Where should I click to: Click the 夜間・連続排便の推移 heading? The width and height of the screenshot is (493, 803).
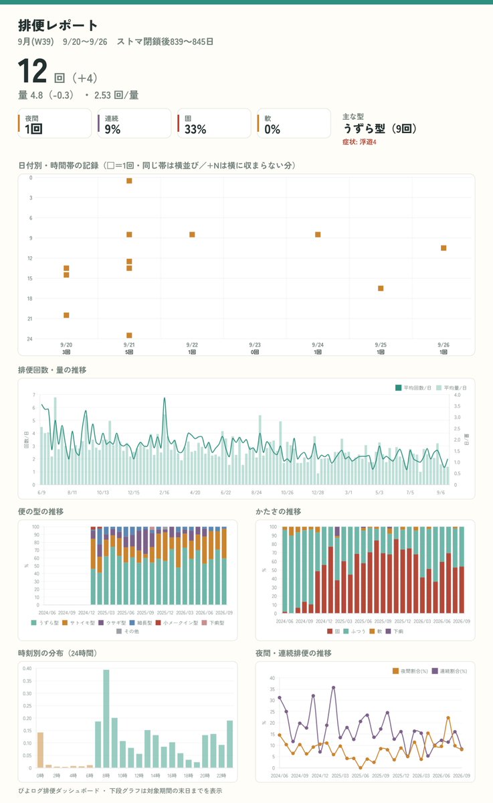(x=294, y=653)
